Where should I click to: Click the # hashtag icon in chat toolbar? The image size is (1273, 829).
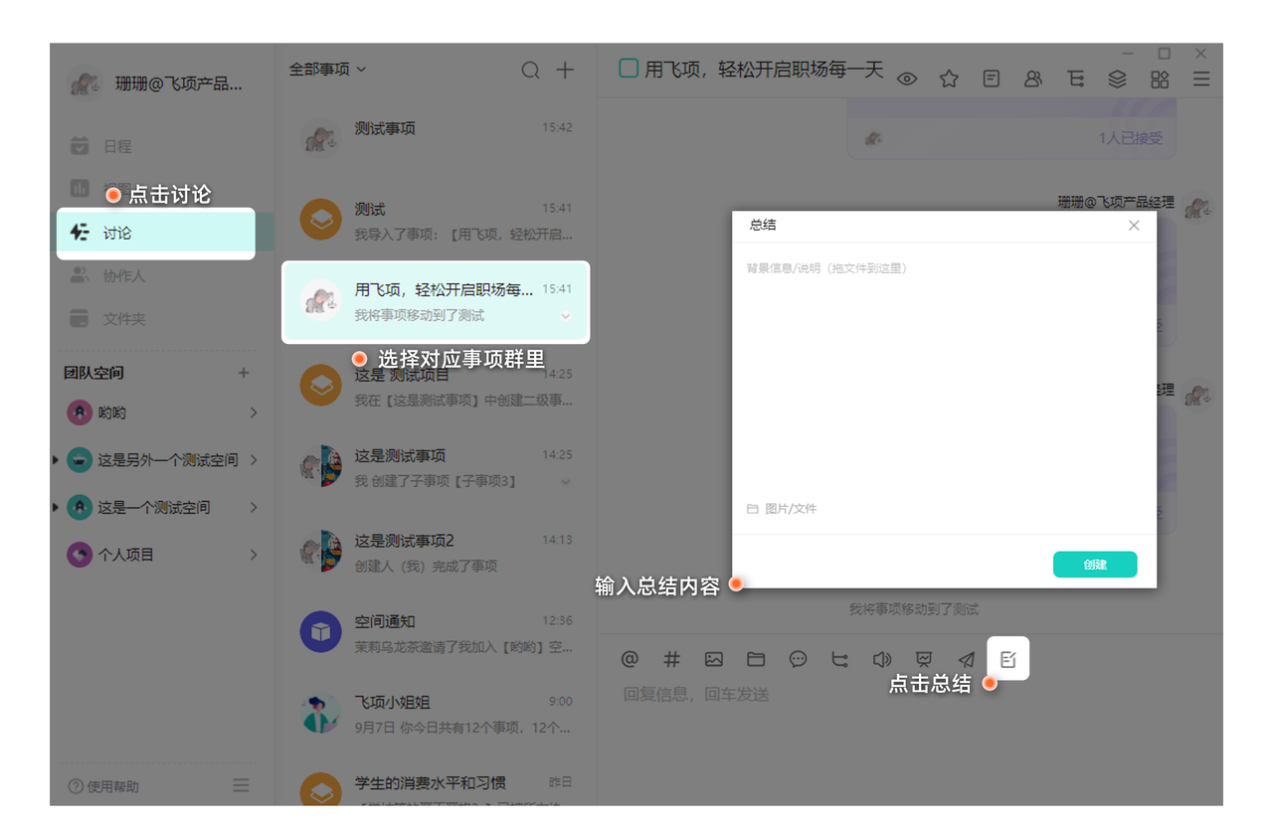click(672, 659)
